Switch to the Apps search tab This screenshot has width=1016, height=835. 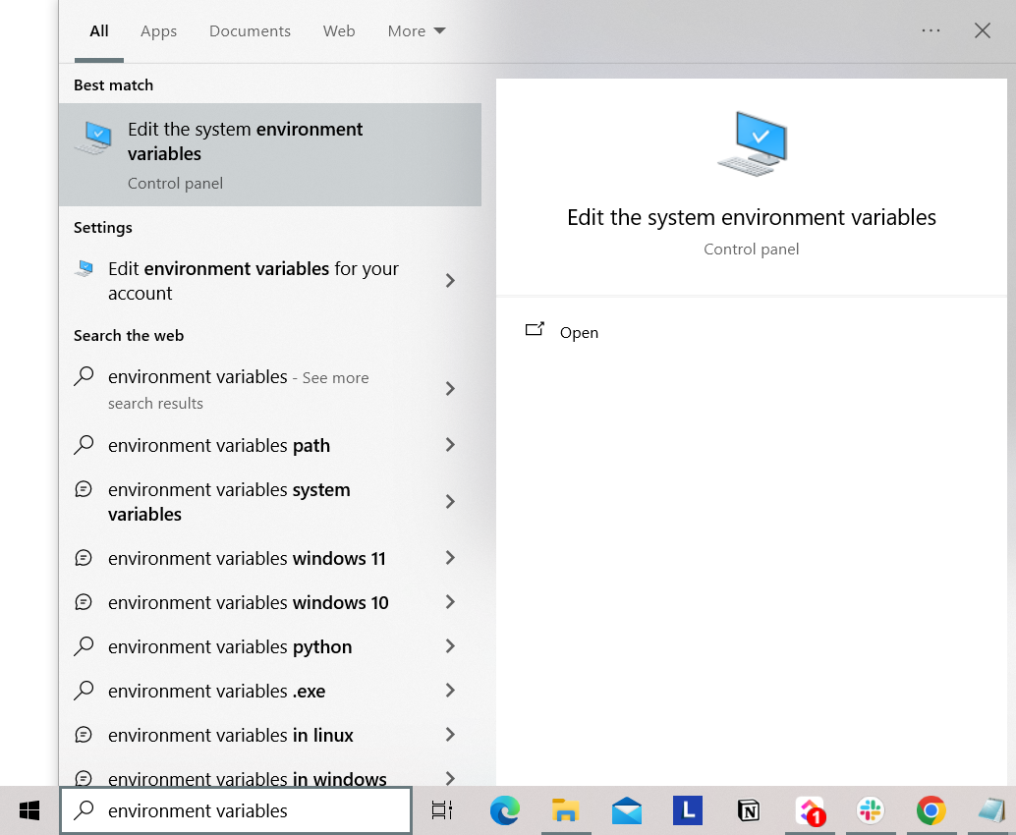coord(158,30)
